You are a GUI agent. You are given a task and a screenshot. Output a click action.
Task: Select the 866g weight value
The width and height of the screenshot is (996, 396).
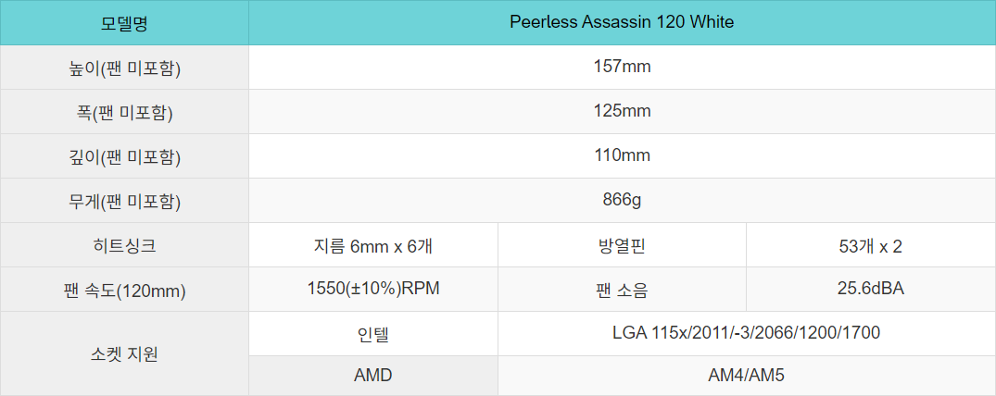coord(622,200)
